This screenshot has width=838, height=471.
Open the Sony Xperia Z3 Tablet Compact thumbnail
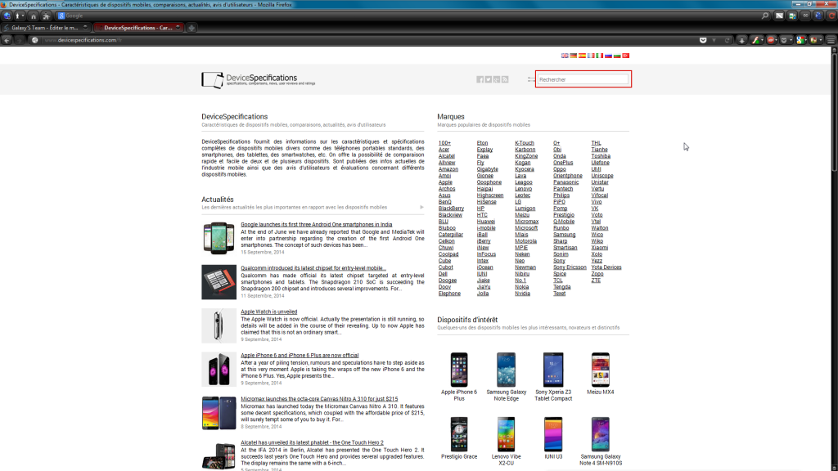(x=553, y=370)
